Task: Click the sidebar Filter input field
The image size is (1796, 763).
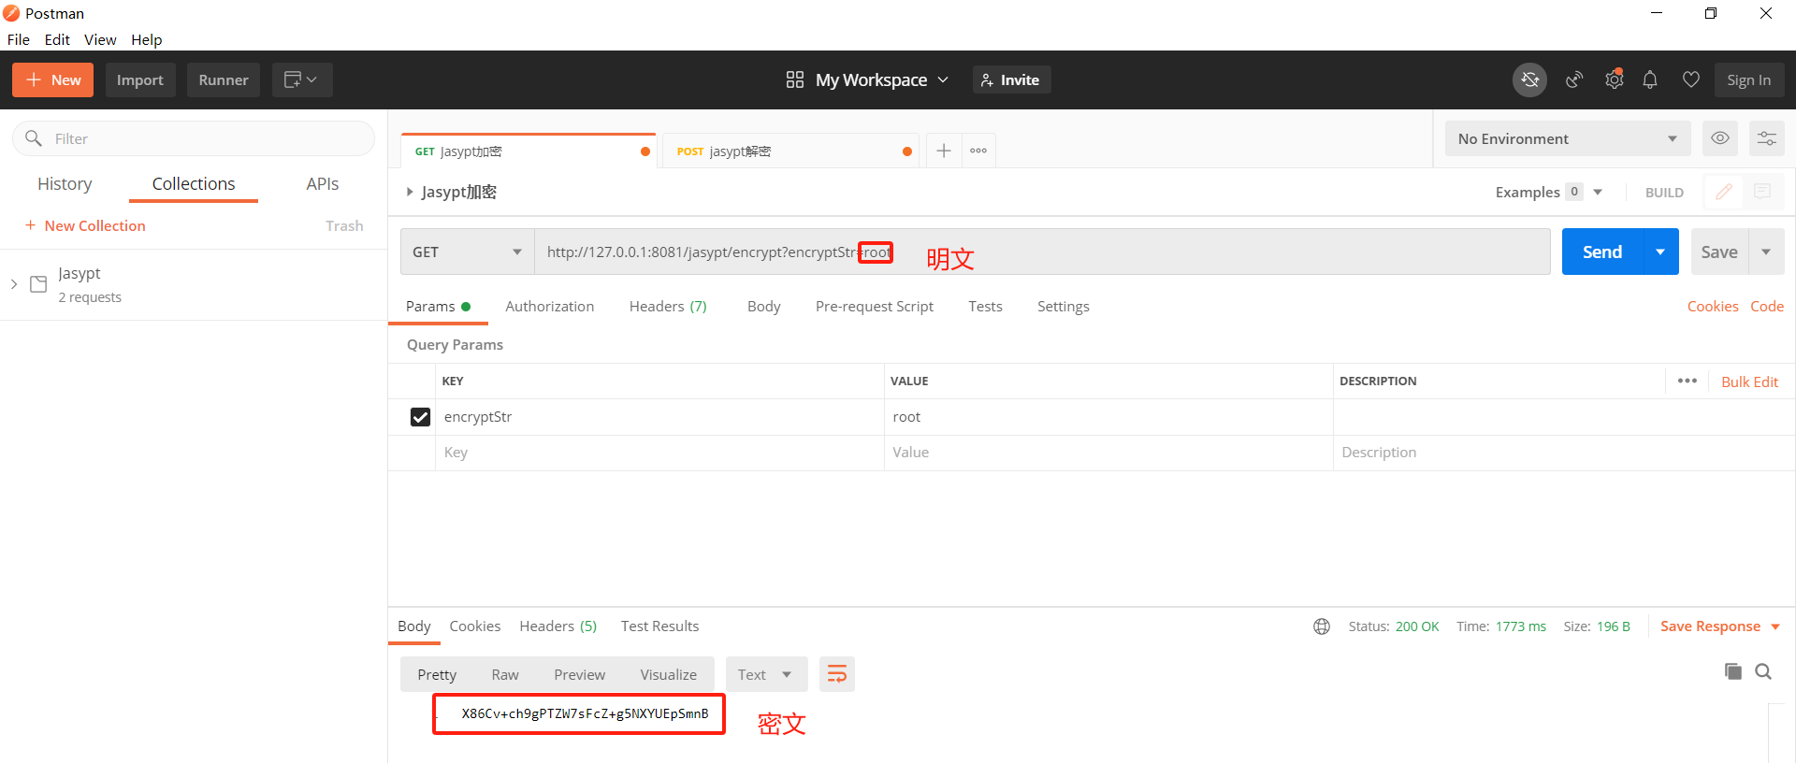Action: [x=194, y=138]
